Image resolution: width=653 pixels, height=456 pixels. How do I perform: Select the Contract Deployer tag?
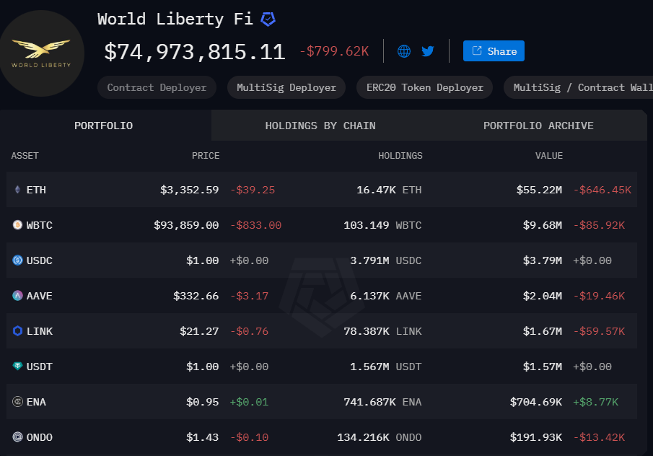[157, 87]
